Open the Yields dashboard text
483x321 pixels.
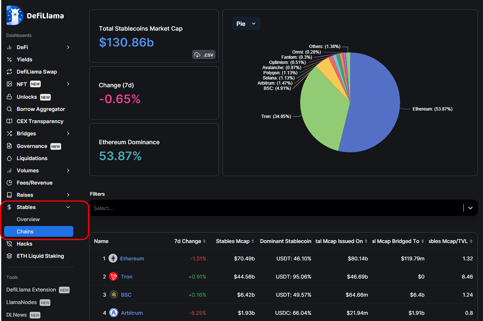click(25, 60)
